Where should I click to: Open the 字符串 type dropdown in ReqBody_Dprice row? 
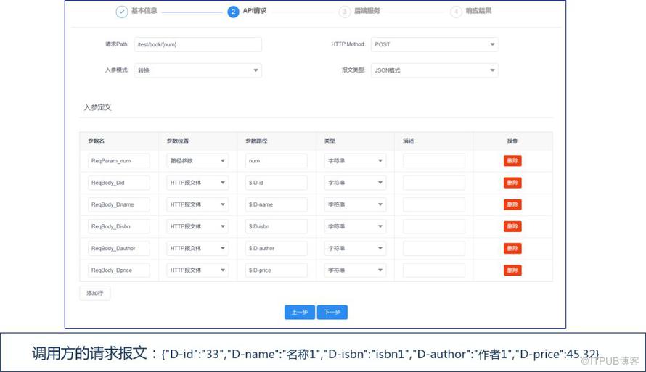[355, 270]
